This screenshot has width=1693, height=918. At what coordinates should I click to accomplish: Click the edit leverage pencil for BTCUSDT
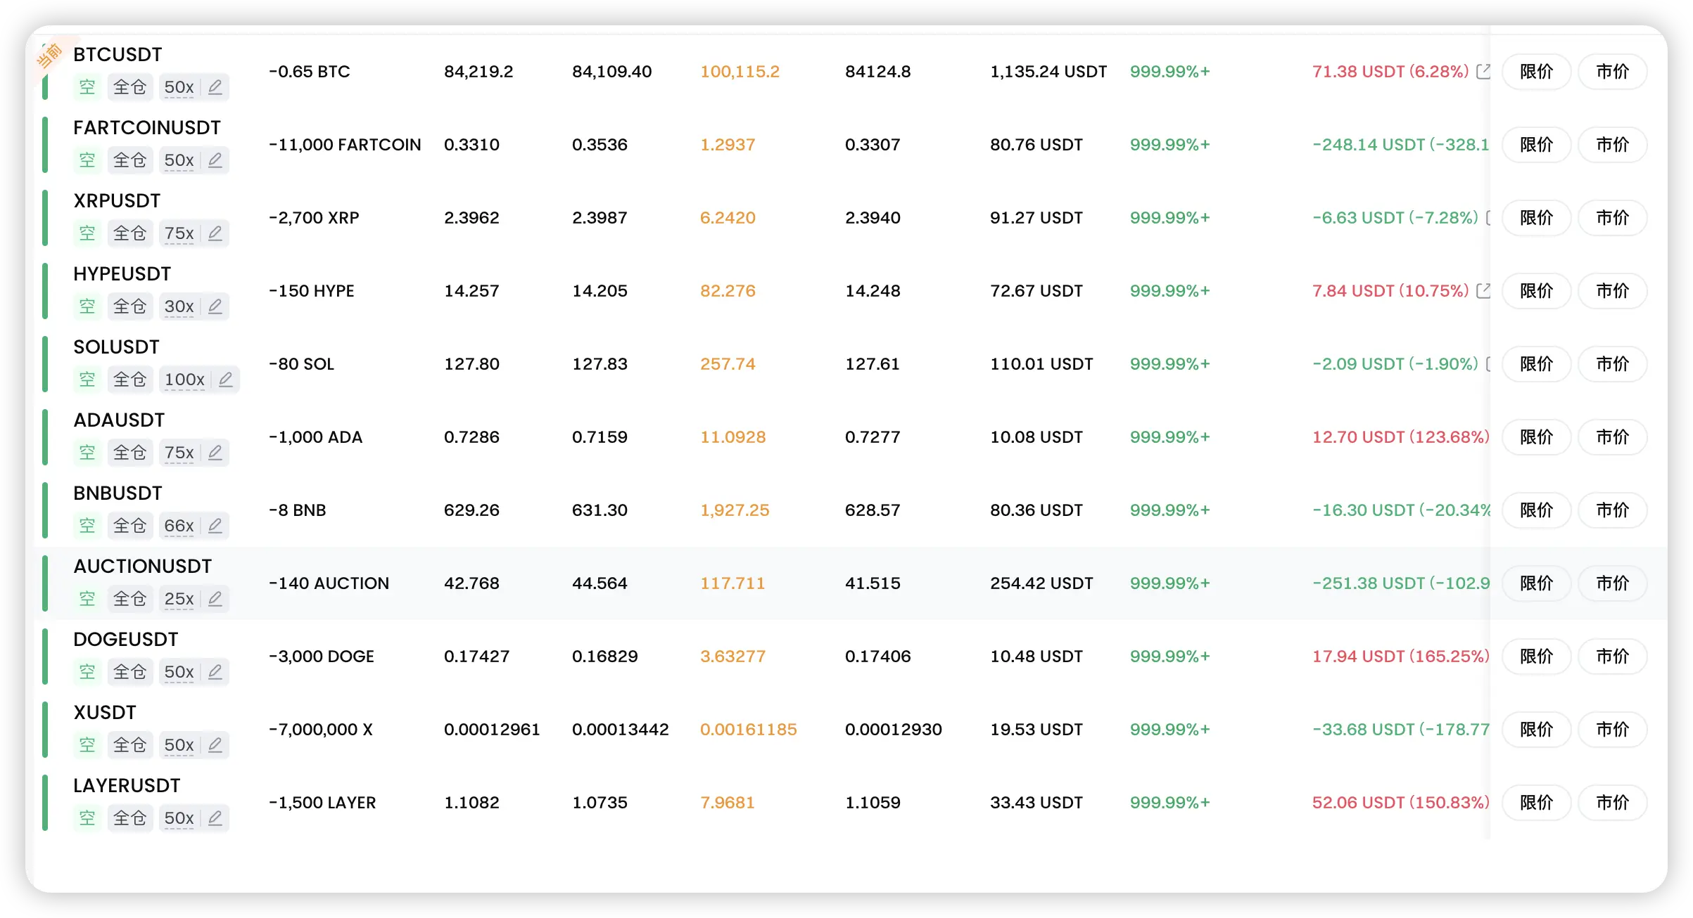point(215,87)
